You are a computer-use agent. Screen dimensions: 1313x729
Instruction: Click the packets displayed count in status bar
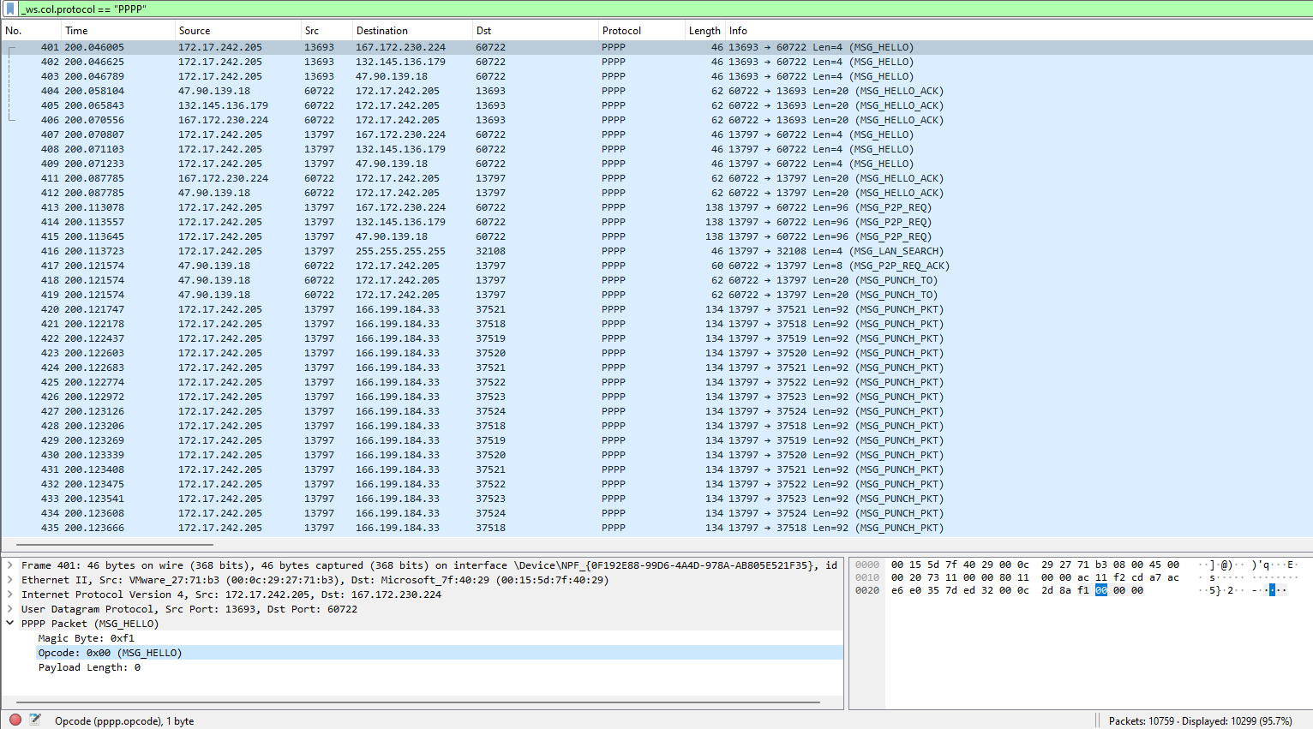pos(1200,721)
